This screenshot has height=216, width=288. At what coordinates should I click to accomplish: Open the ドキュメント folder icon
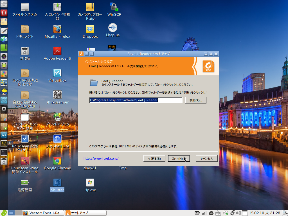[x=25, y=29]
